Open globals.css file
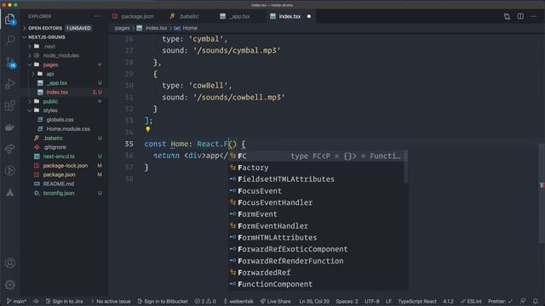This screenshot has width=545, height=306. 60,120
